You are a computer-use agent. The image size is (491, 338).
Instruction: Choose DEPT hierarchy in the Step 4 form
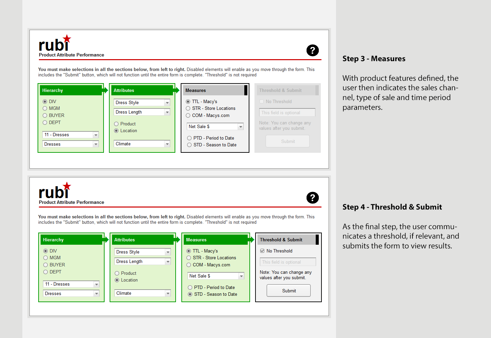point(45,272)
